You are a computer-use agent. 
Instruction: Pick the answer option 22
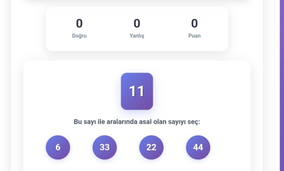pyautogui.click(x=151, y=147)
